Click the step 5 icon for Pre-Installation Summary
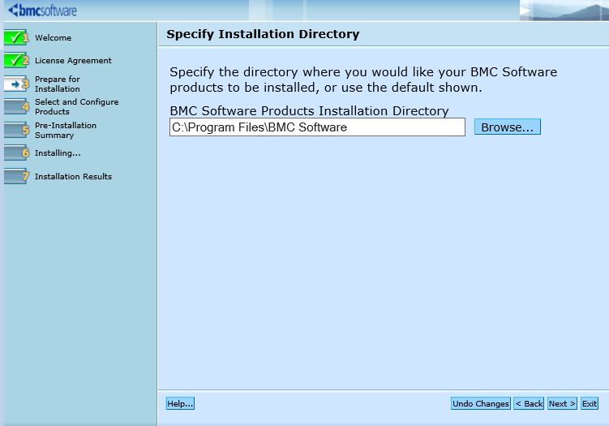The image size is (609, 426). [x=16, y=130]
